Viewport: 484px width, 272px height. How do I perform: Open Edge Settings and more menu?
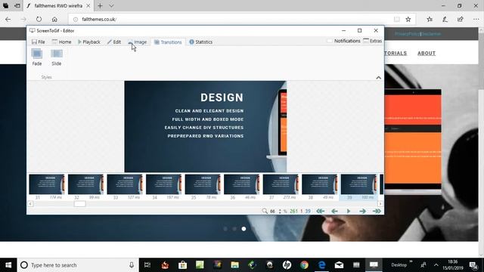click(x=476, y=19)
